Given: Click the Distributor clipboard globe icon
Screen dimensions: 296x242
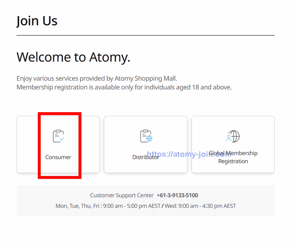Looking at the screenshot, I should pyautogui.click(x=146, y=136).
